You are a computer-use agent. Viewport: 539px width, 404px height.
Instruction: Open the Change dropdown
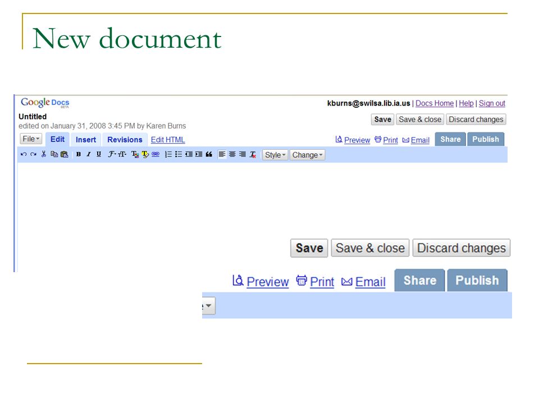click(307, 155)
